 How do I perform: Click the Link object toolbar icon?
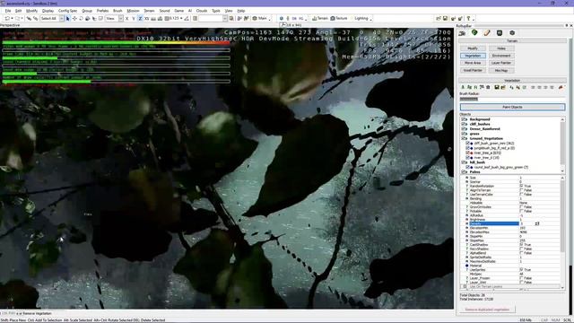click(29, 18)
